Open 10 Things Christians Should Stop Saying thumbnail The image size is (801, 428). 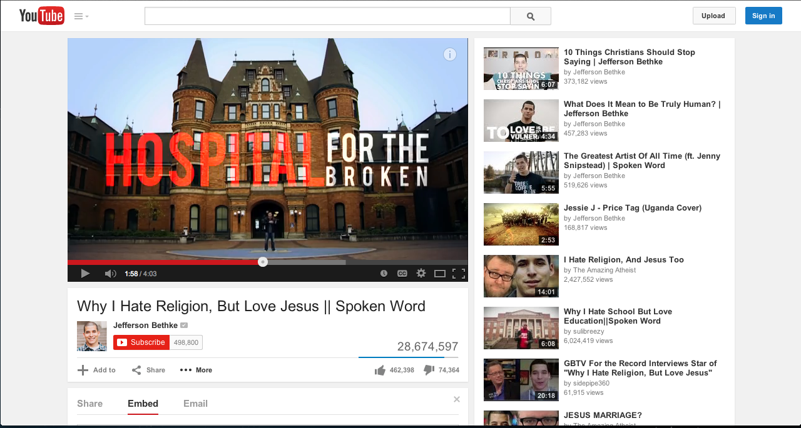(x=521, y=69)
